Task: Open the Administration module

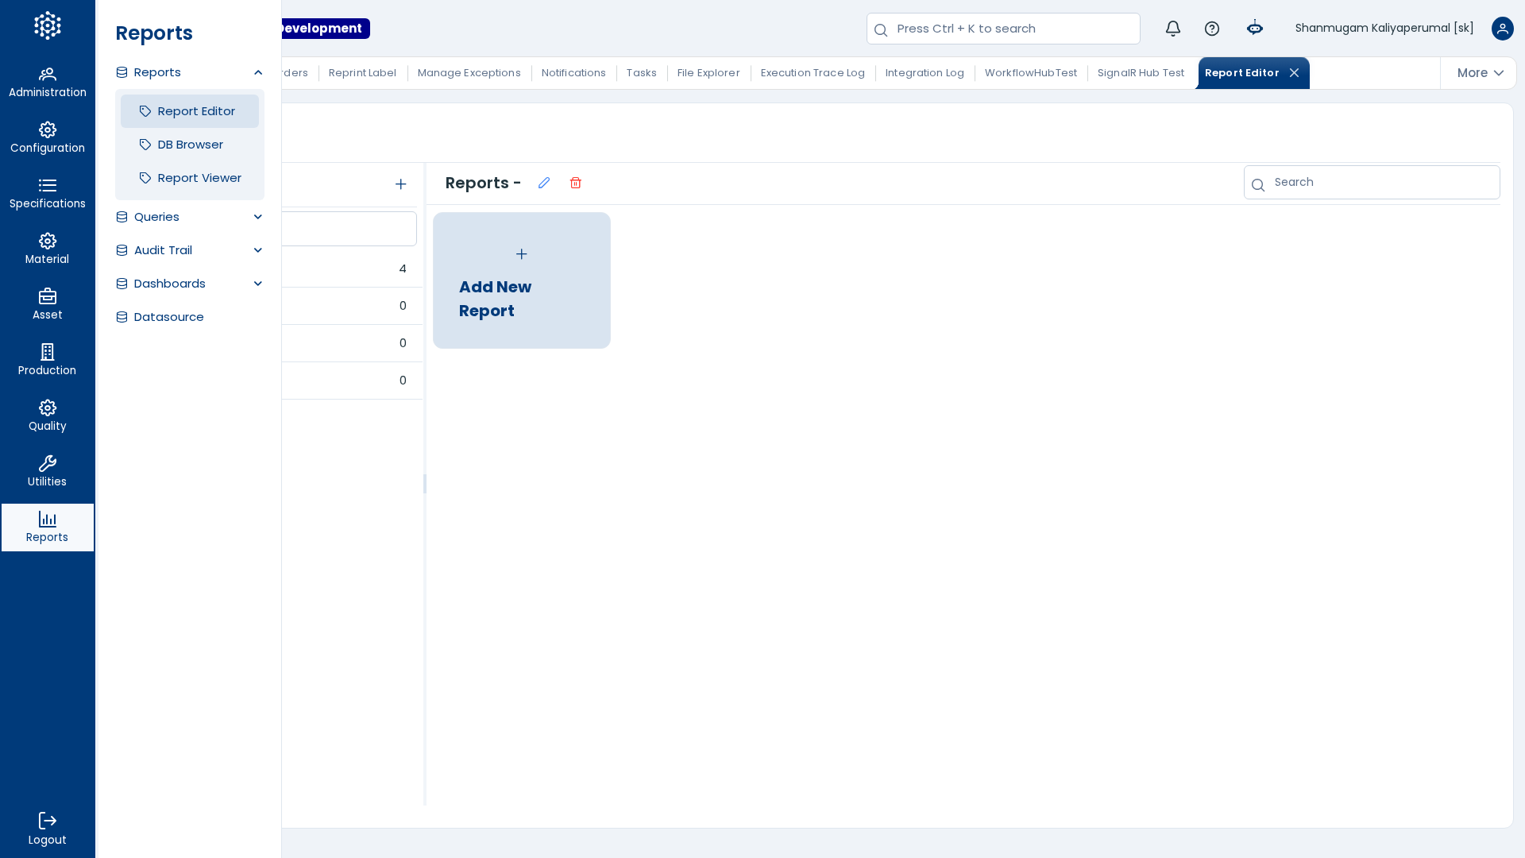Action: (x=48, y=83)
